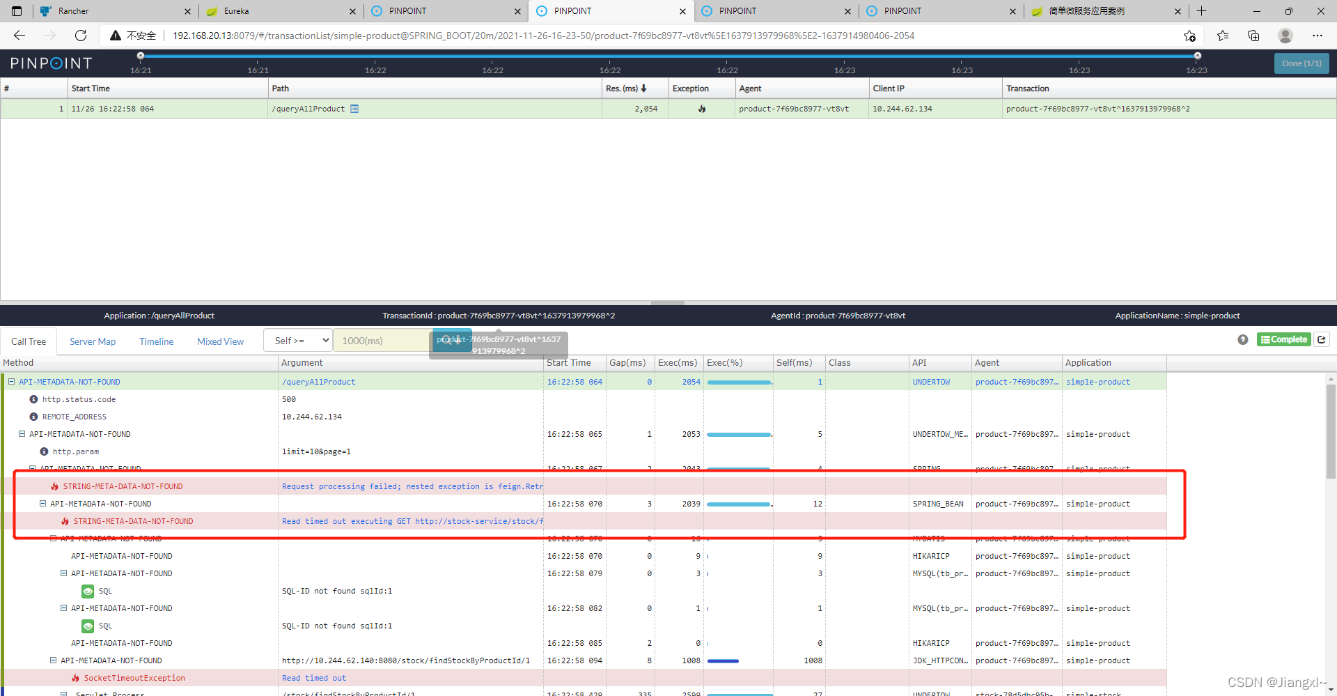This screenshot has width=1337, height=696.
Task: Click left handle of time range slider
Action: point(141,55)
